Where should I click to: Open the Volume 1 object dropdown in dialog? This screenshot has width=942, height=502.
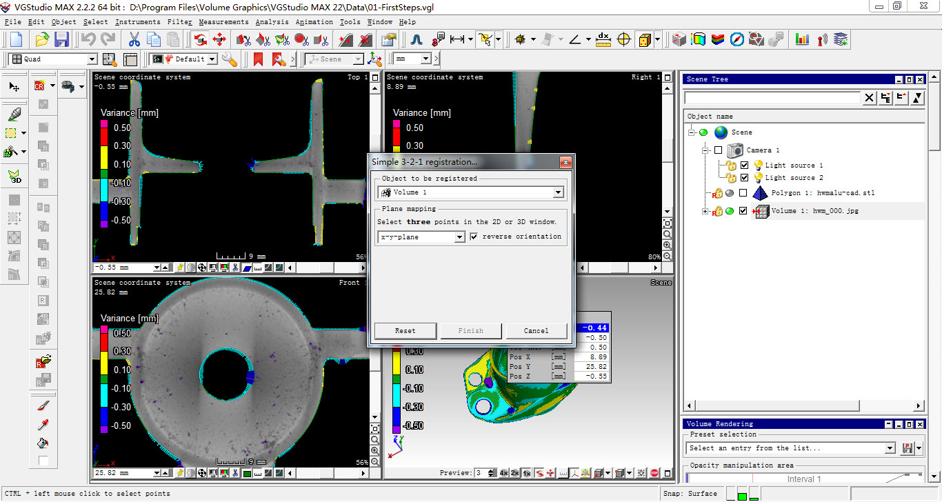(559, 192)
